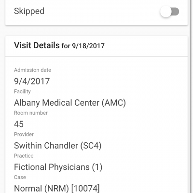Click the Visit Details card header bar
This screenshot has height=193, width=193.
[x=96, y=46]
